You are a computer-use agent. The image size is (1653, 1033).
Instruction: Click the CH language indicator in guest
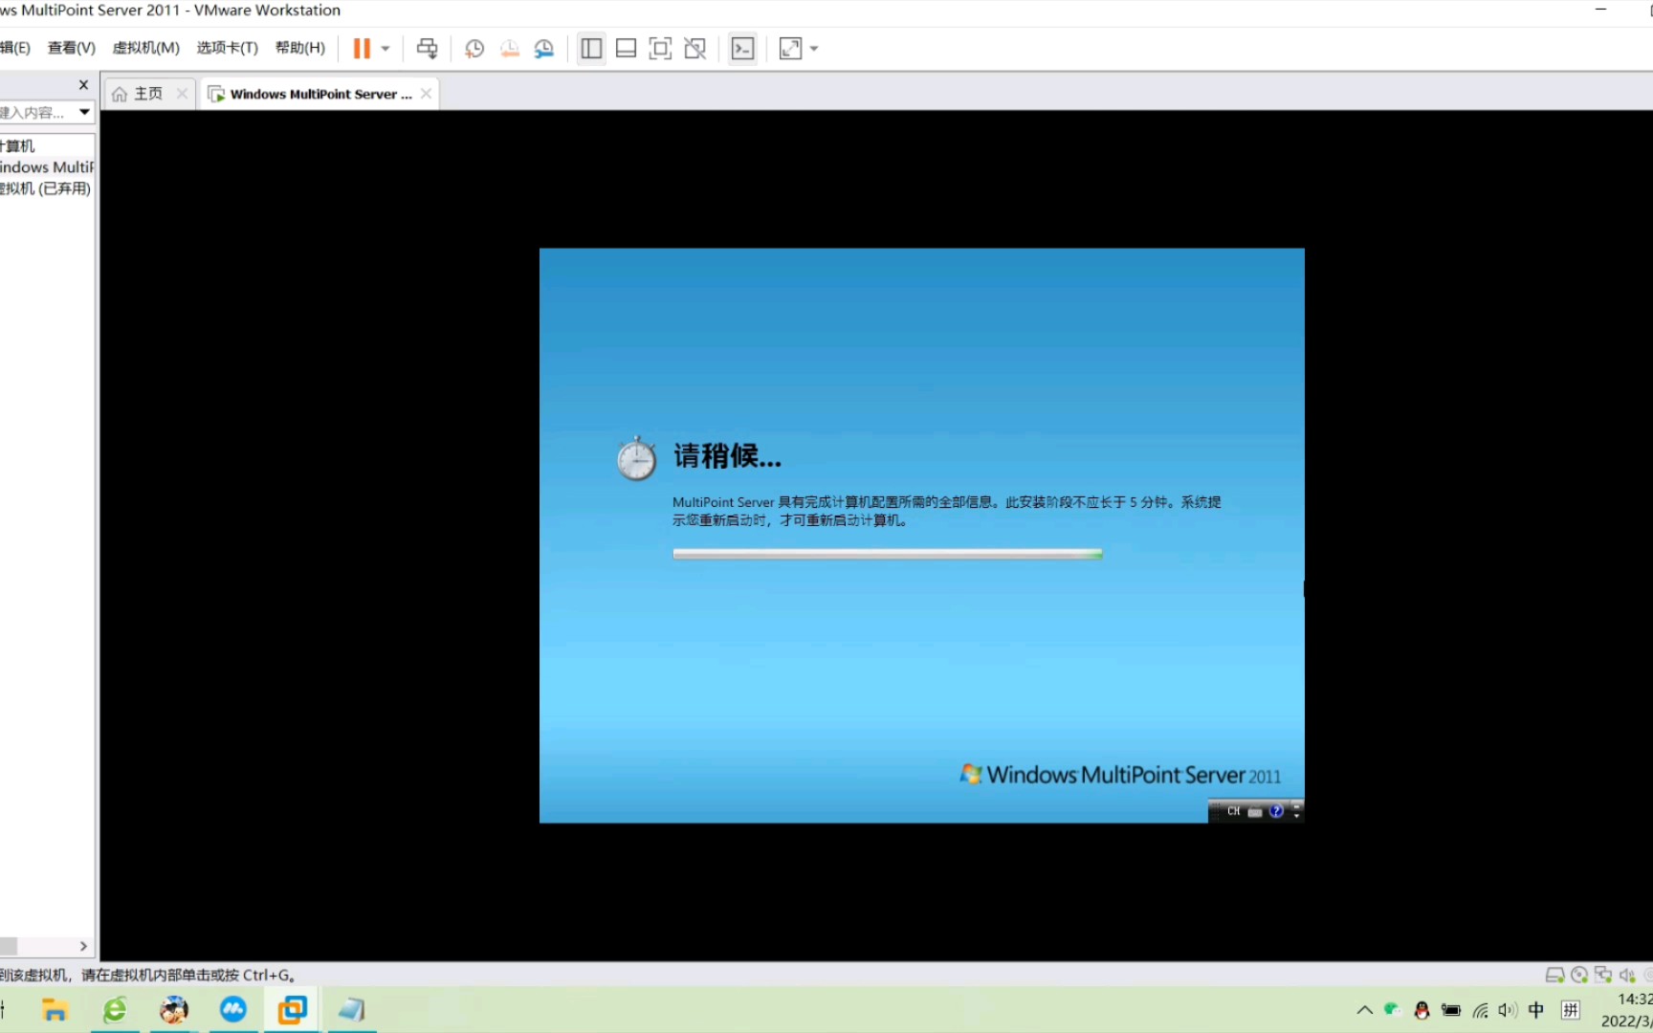(1233, 811)
